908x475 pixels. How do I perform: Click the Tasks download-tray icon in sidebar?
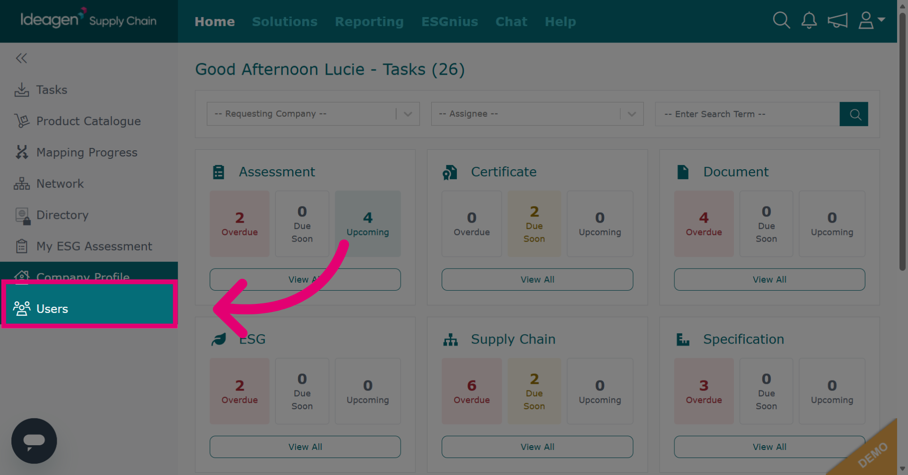click(22, 90)
